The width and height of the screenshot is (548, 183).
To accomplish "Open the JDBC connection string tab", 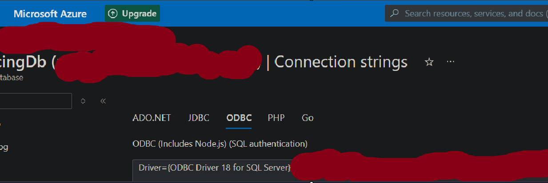I will [x=199, y=118].
